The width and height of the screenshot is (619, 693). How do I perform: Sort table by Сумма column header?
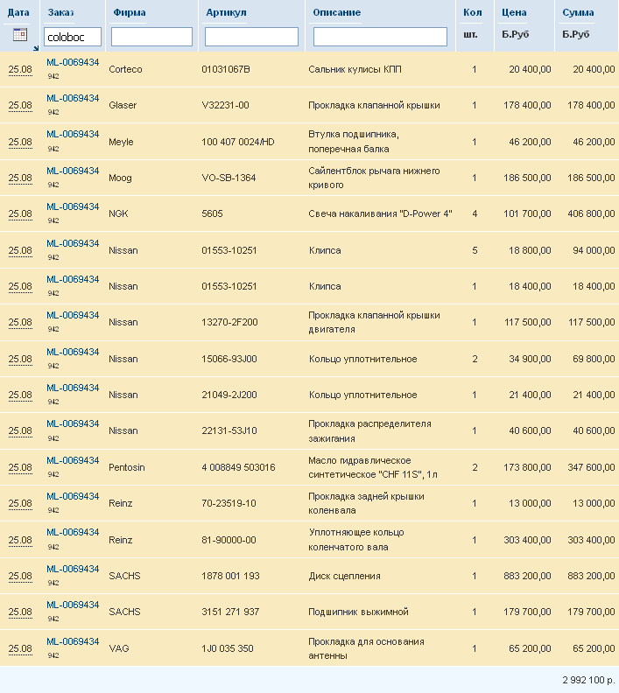click(x=579, y=13)
